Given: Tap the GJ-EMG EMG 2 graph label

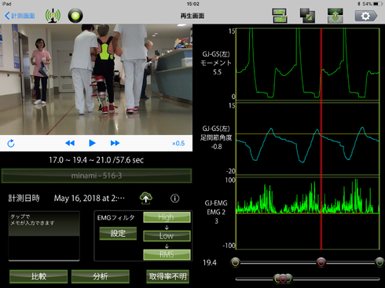Looking at the screenshot, I should tap(216, 212).
